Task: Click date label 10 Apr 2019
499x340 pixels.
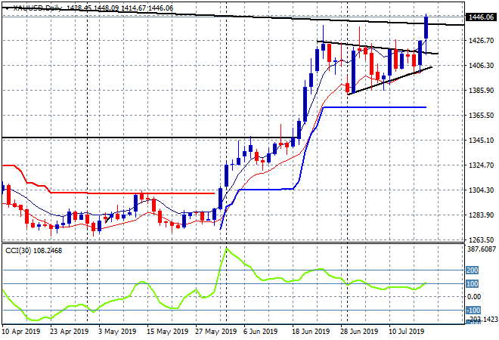Action: click(x=21, y=332)
